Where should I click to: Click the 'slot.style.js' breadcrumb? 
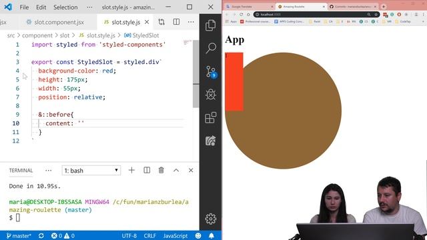click(97, 35)
